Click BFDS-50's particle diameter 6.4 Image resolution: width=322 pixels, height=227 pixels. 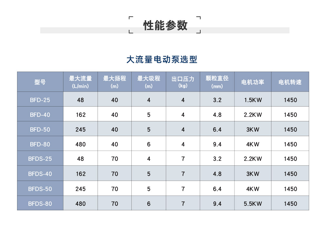217,189
